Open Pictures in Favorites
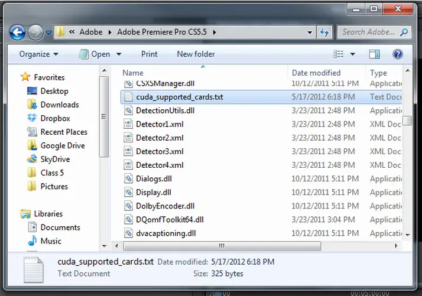 (x=54, y=187)
